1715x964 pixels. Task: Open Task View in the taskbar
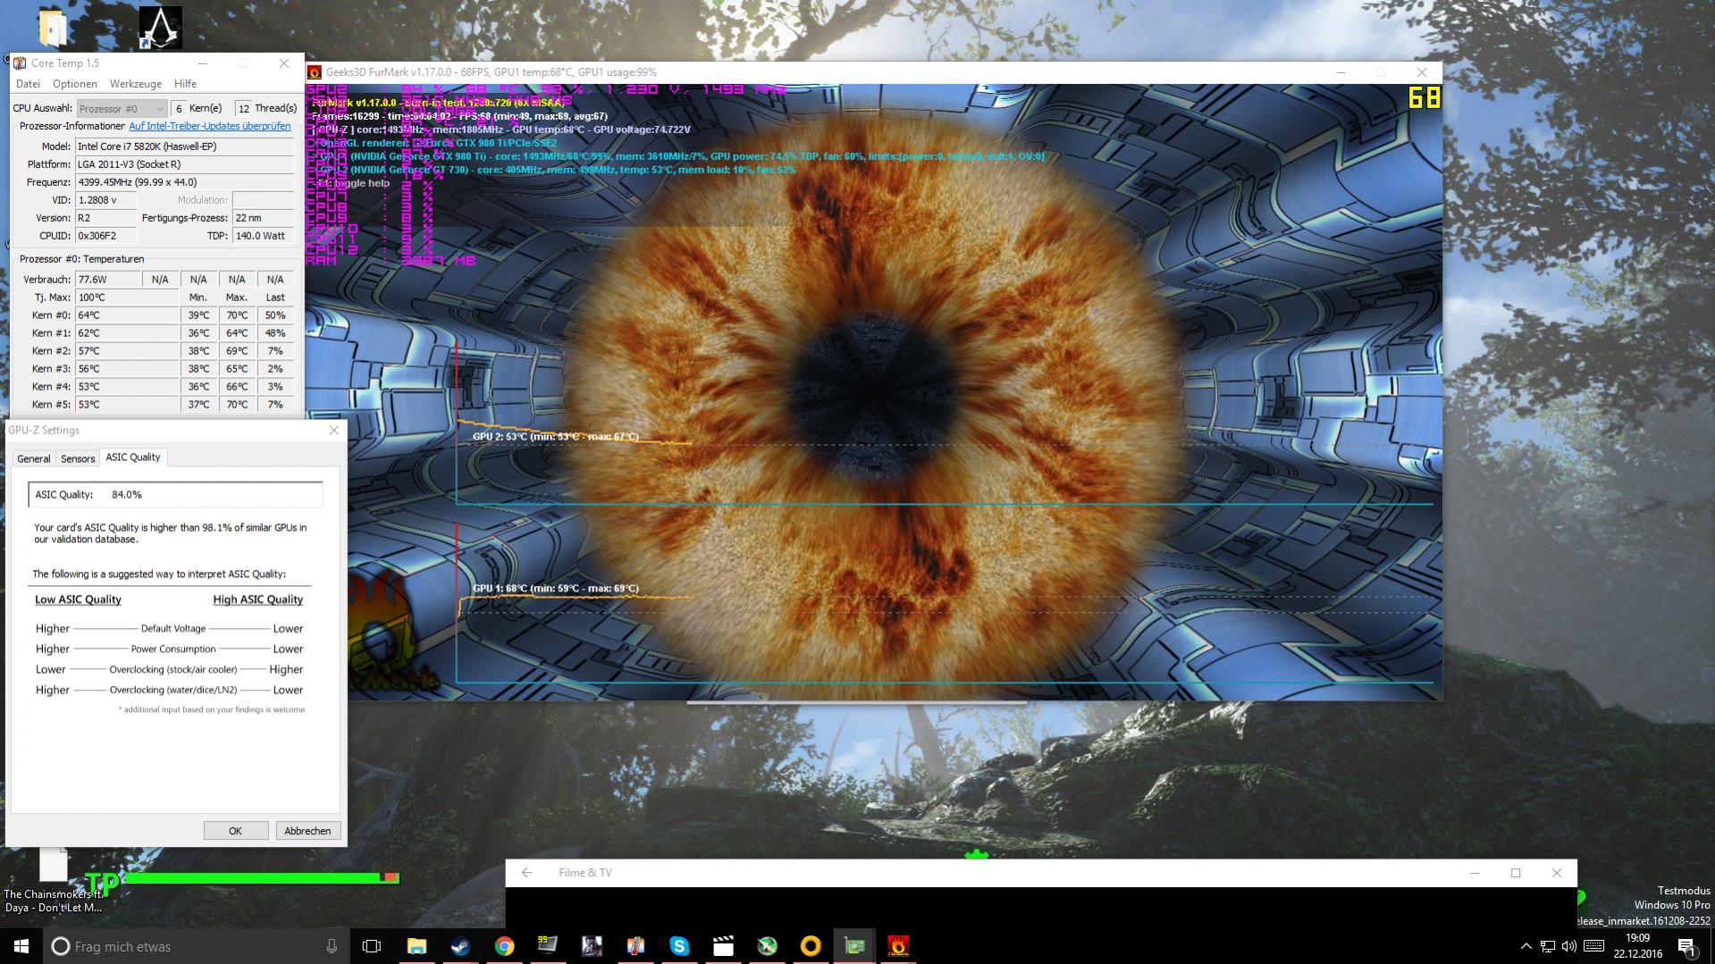372,946
